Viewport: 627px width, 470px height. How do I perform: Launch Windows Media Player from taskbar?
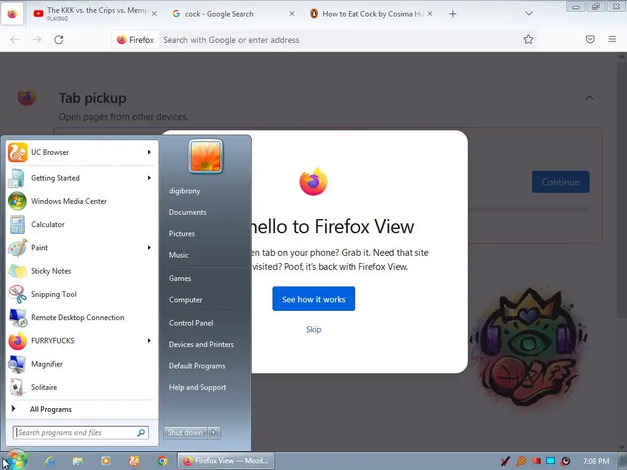click(x=106, y=461)
